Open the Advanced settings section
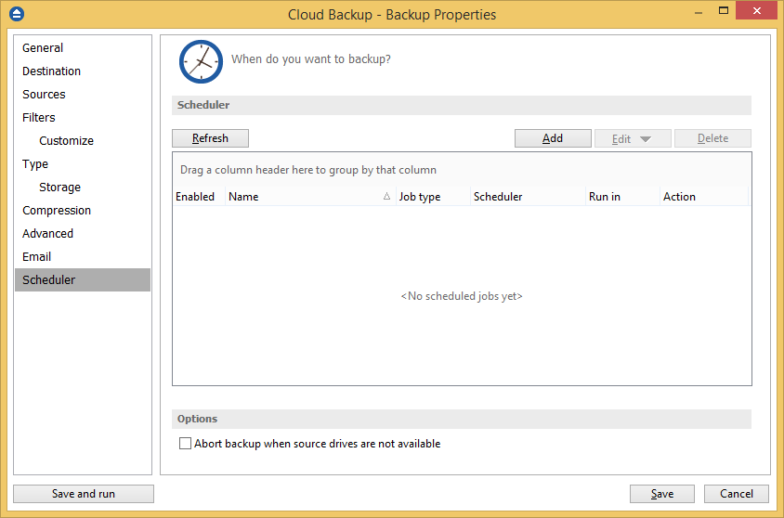 click(x=47, y=234)
